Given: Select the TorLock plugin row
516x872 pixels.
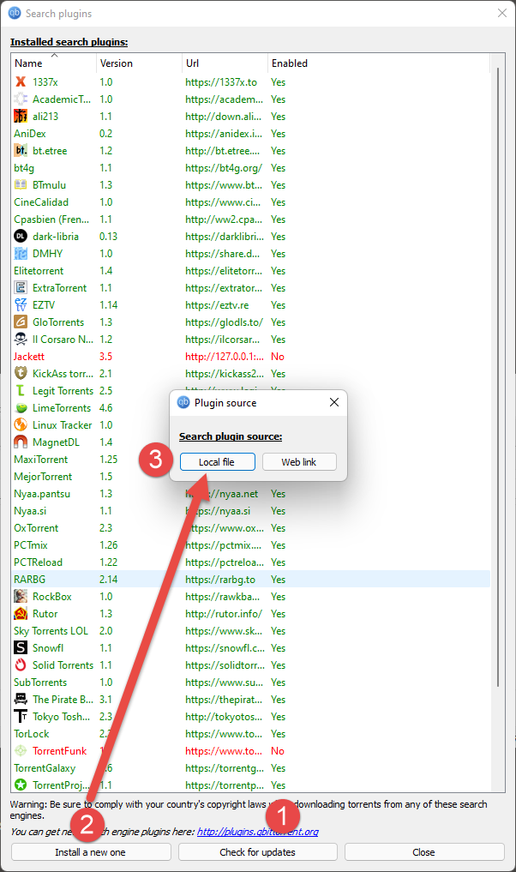Looking at the screenshot, I should click(x=250, y=733).
